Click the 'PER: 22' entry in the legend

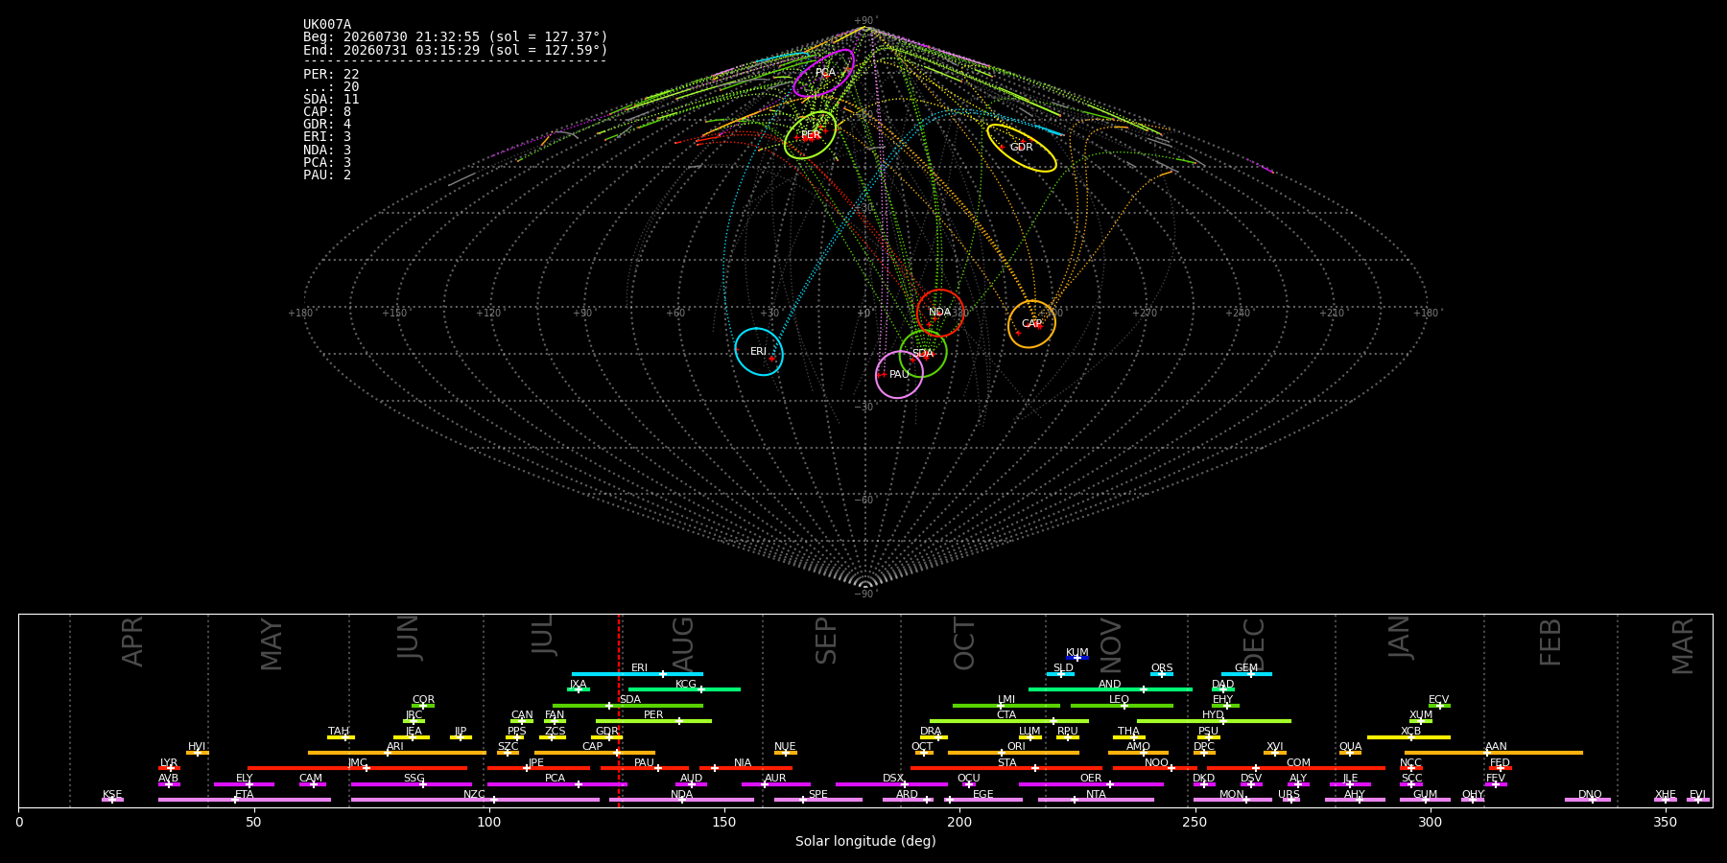(x=331, y=74)
